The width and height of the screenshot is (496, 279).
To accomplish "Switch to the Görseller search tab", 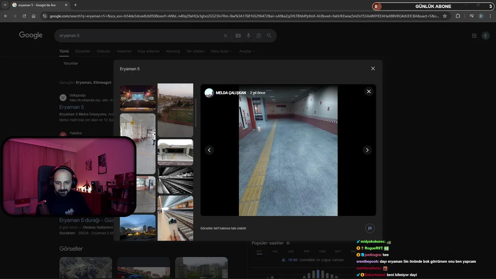I will [83, 51].
